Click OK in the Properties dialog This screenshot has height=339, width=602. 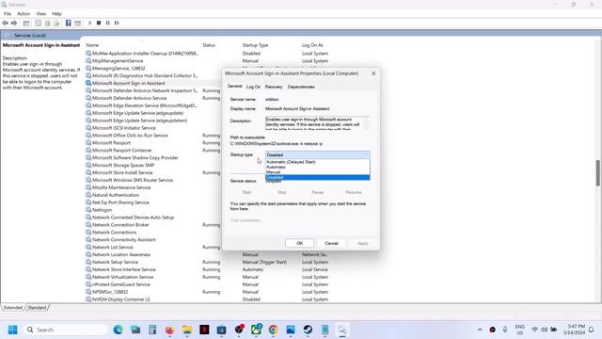coord(300,243)
